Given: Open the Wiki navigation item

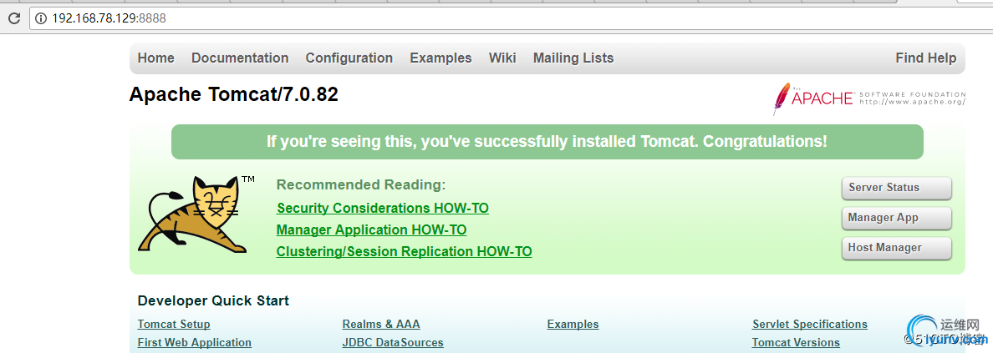Looking at the screenshot, I should click(502, 58).
